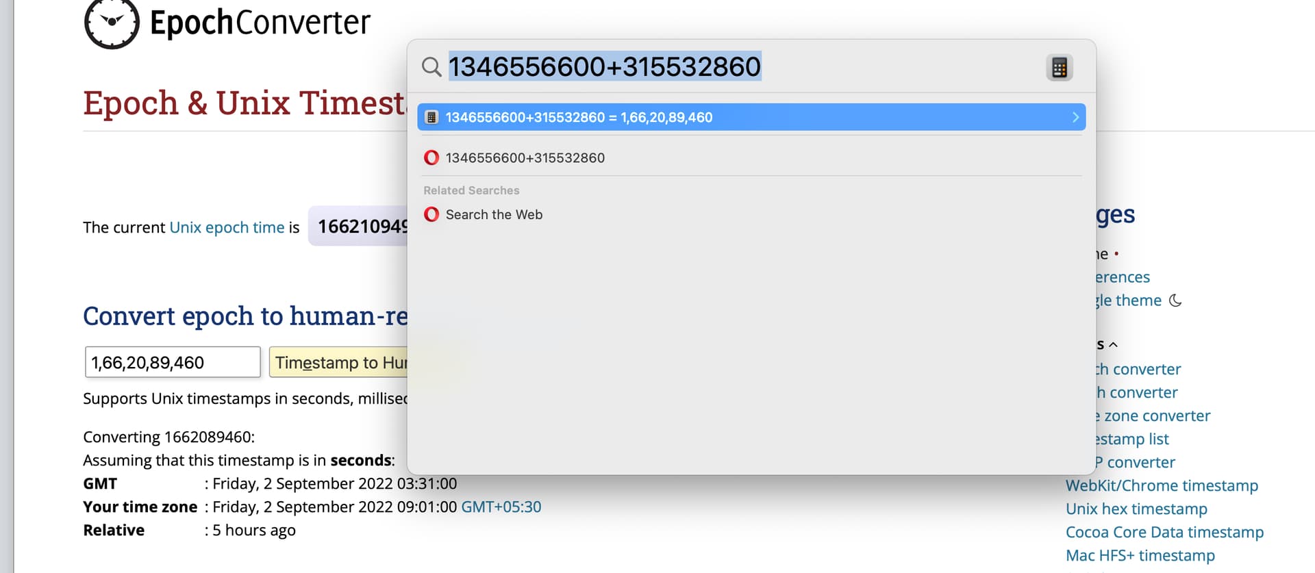Click the Opera icon beside 1346556600+315532860
Image resolution: width=1315 pixels, height=573 pixels.
[431, 157]
